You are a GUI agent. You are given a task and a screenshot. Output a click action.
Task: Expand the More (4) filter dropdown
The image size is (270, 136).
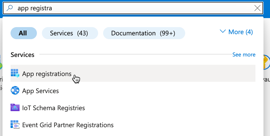click(240, 32)
